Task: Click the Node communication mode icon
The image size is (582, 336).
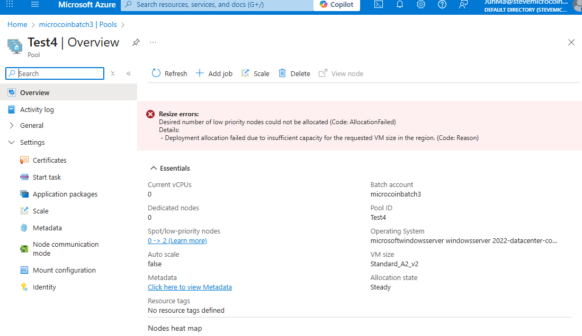Action: point(24,249)
